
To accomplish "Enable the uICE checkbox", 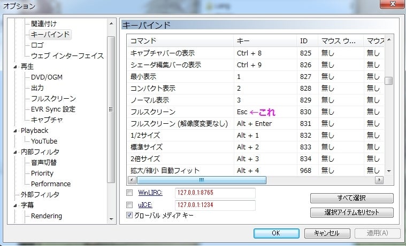I will [129, 205].
